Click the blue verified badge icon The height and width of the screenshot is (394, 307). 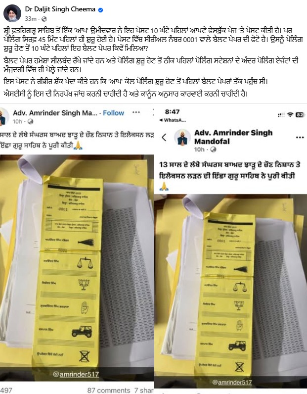coord(101,10)
